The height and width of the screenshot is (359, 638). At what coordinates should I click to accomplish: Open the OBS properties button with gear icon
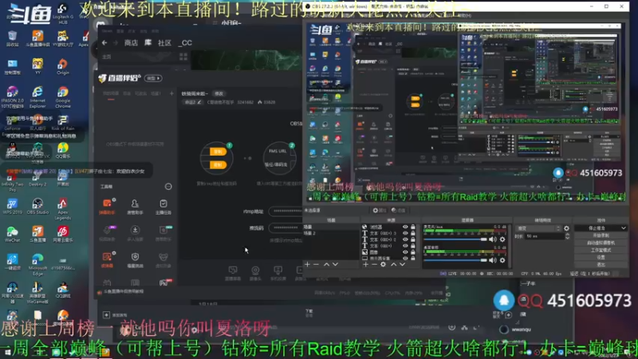coord(379,211)
